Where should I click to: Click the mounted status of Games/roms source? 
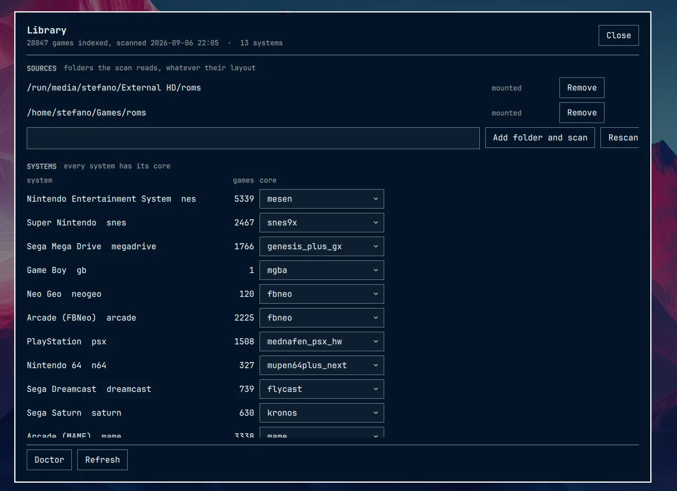[507, 114]
